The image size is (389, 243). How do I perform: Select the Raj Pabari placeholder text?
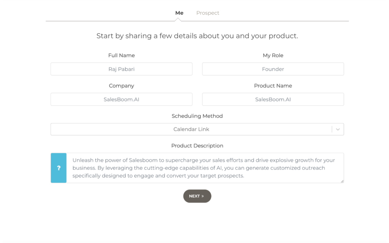(x=121, y=69)
